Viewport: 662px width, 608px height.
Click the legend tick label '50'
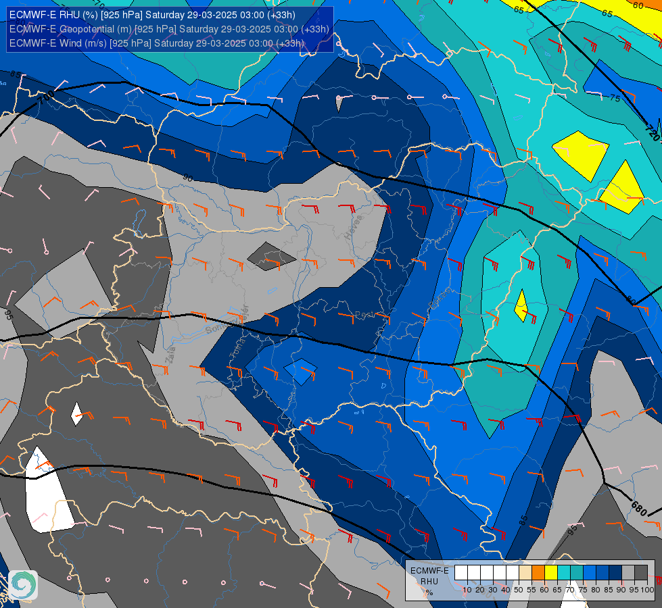519,590
